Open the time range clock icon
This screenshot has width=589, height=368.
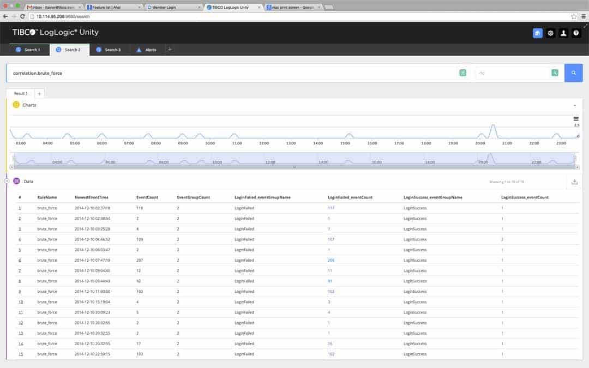pyautogui.click(x=555, y=73)
